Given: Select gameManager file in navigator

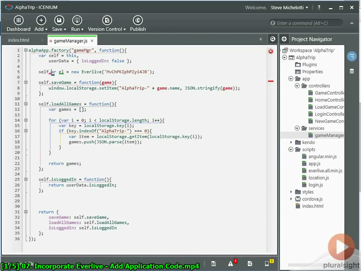Looking at the screenshot, I should click(x=326, y=135).
